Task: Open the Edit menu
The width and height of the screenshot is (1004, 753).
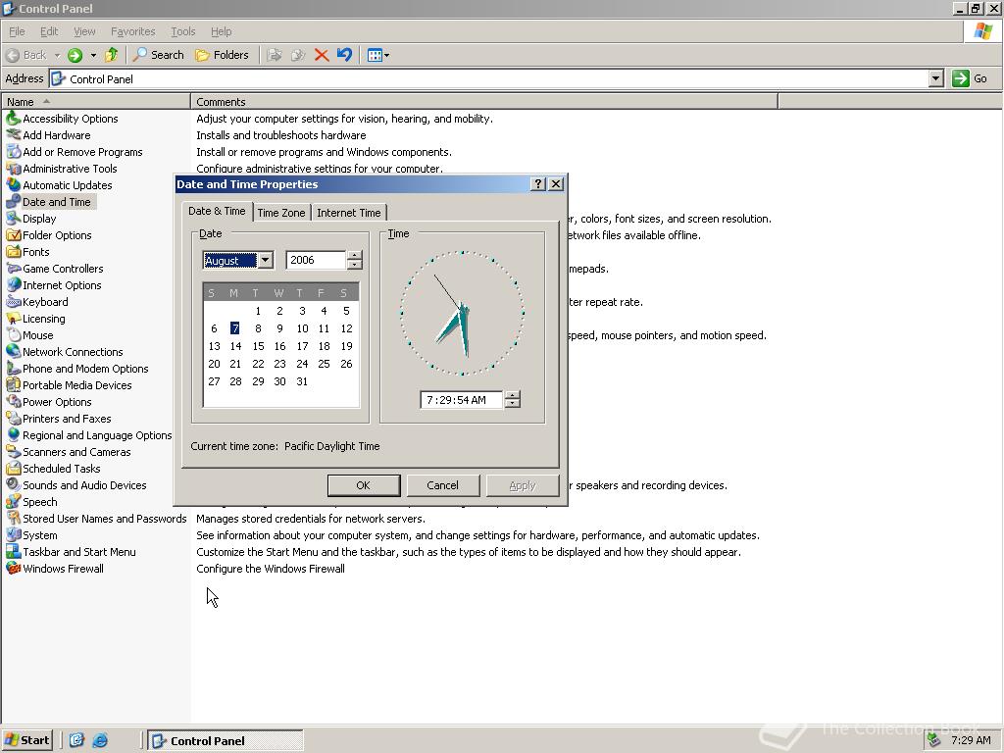Action: 49,31
